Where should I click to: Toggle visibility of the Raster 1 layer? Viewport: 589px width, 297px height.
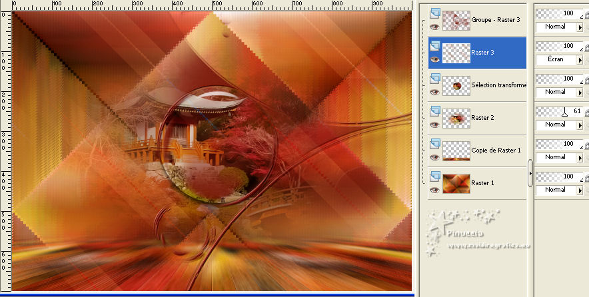tap(434, 190)
